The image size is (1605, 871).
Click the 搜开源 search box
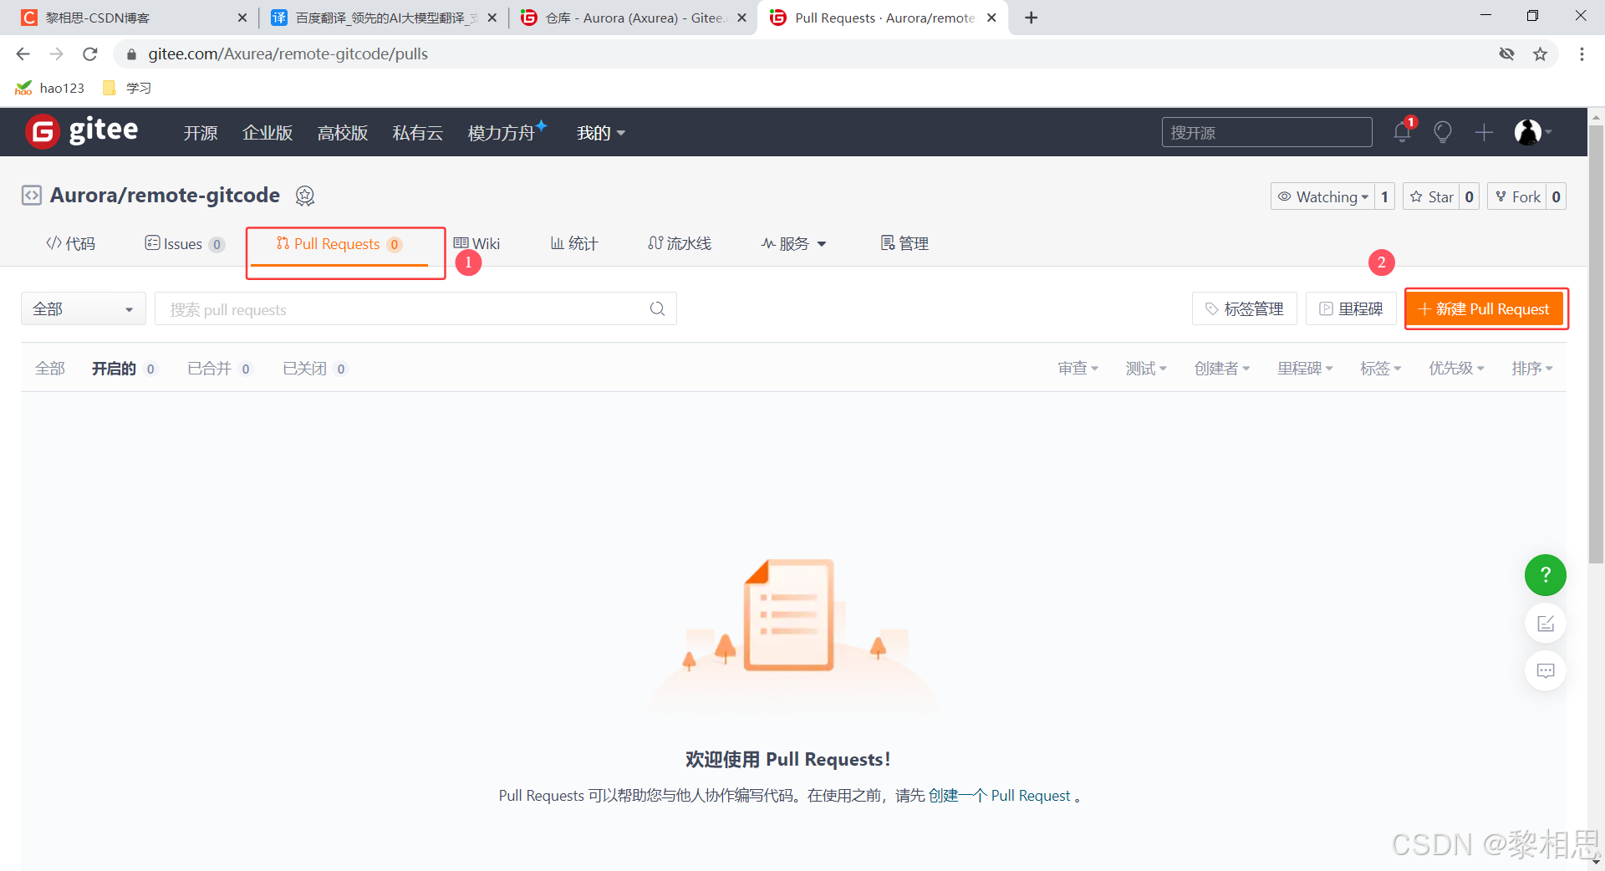pyautogui.click(x=1266, y=132)
